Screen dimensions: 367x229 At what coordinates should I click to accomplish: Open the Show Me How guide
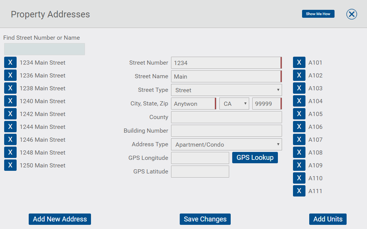318,14
